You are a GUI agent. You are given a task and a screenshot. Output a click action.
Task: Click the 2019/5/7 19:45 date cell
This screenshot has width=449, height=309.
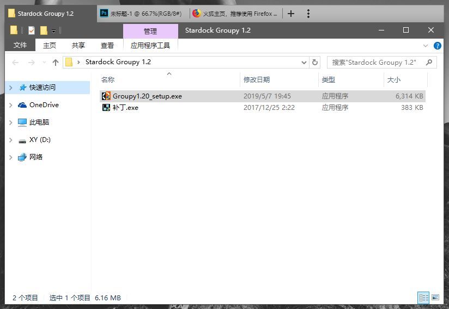tap(267, 96)
